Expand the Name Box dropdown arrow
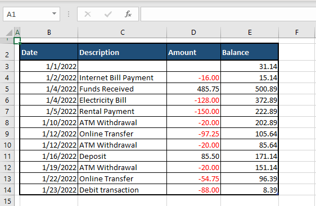316x206 pixels. tap(54, 13)
